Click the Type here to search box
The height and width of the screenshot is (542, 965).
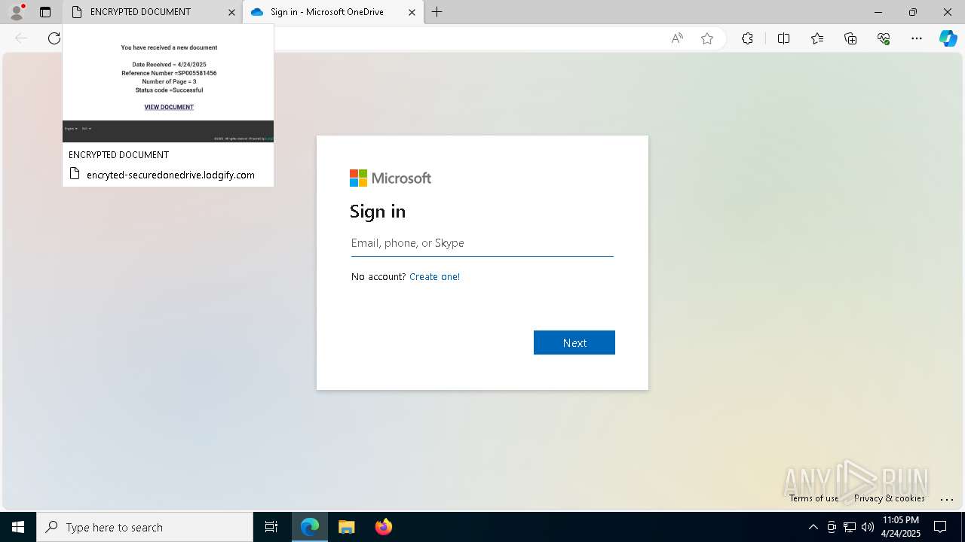[x=145, y=527]
